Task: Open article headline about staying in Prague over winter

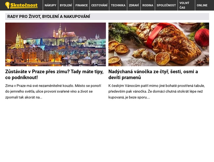Action: click(x=54, y=75)
